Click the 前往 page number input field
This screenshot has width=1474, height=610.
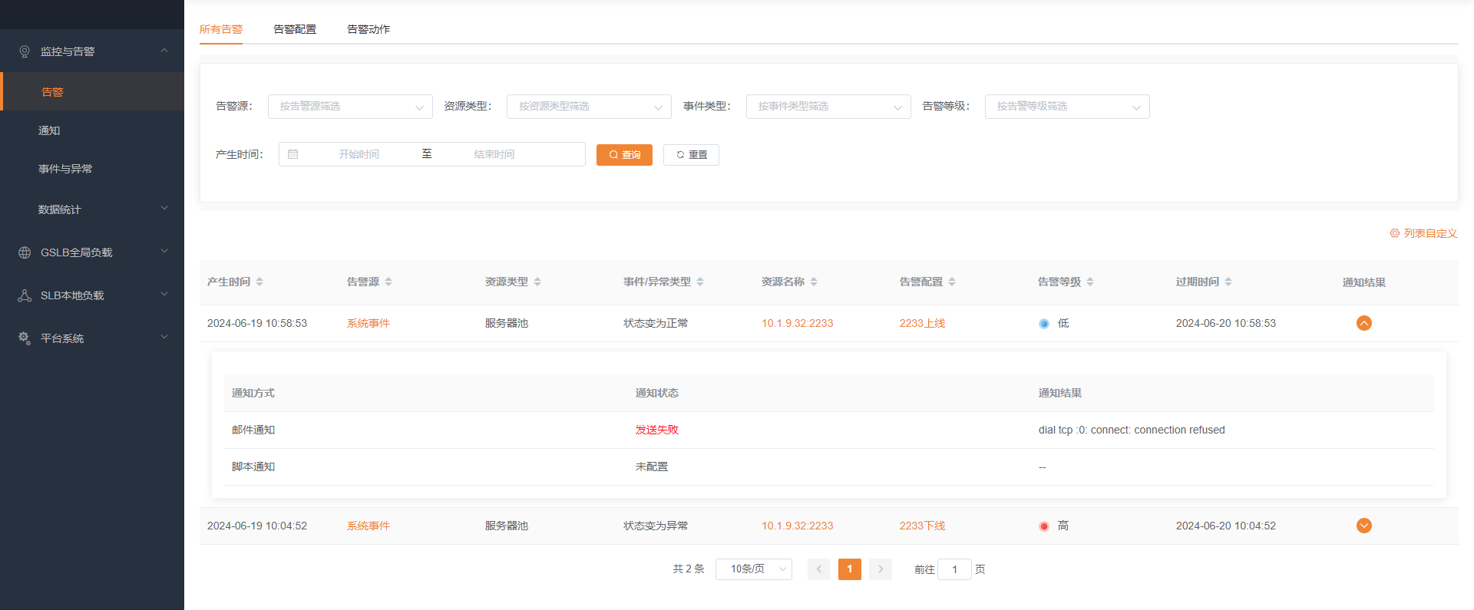tap(954, 569)
